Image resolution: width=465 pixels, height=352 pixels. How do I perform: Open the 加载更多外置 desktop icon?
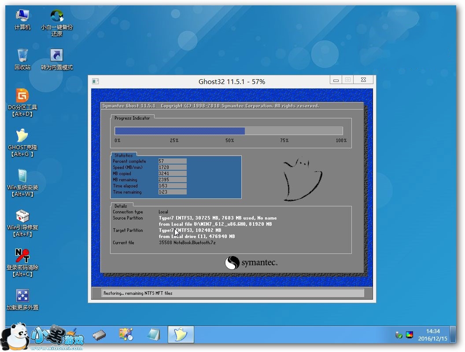[22, 296]
